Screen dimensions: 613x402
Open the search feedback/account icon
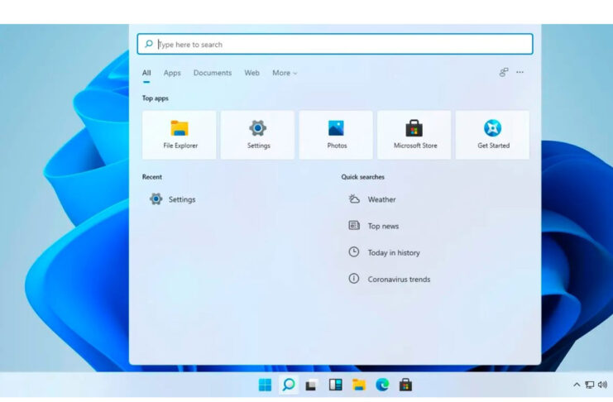[504, 72]
